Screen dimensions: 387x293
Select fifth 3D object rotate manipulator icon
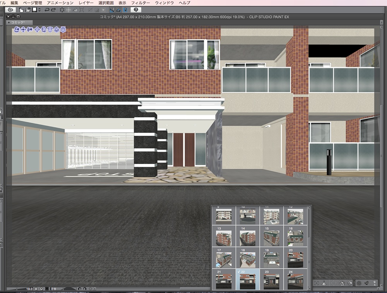pyautogui.click(x=44, y=30)
